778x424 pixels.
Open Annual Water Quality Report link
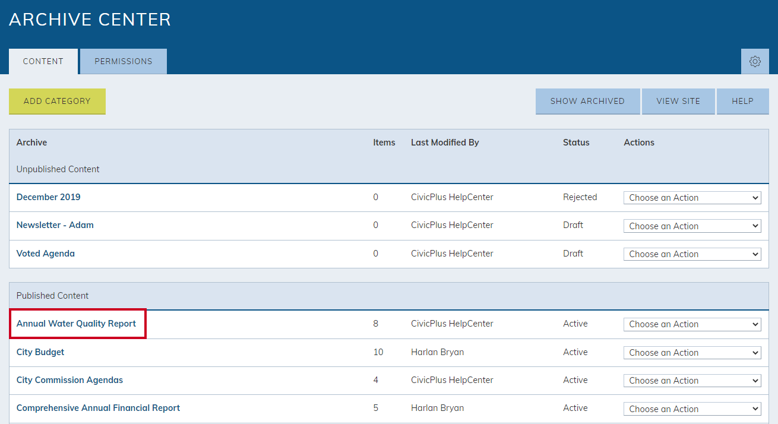[x=77, y=324]
